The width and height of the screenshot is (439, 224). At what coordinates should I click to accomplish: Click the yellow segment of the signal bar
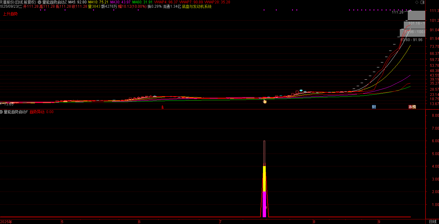click(264, 179)
